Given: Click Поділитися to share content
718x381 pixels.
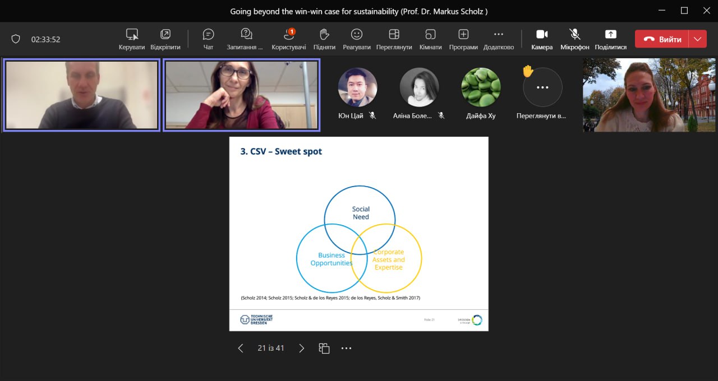Looking at the screenshot, I should 610,39.
